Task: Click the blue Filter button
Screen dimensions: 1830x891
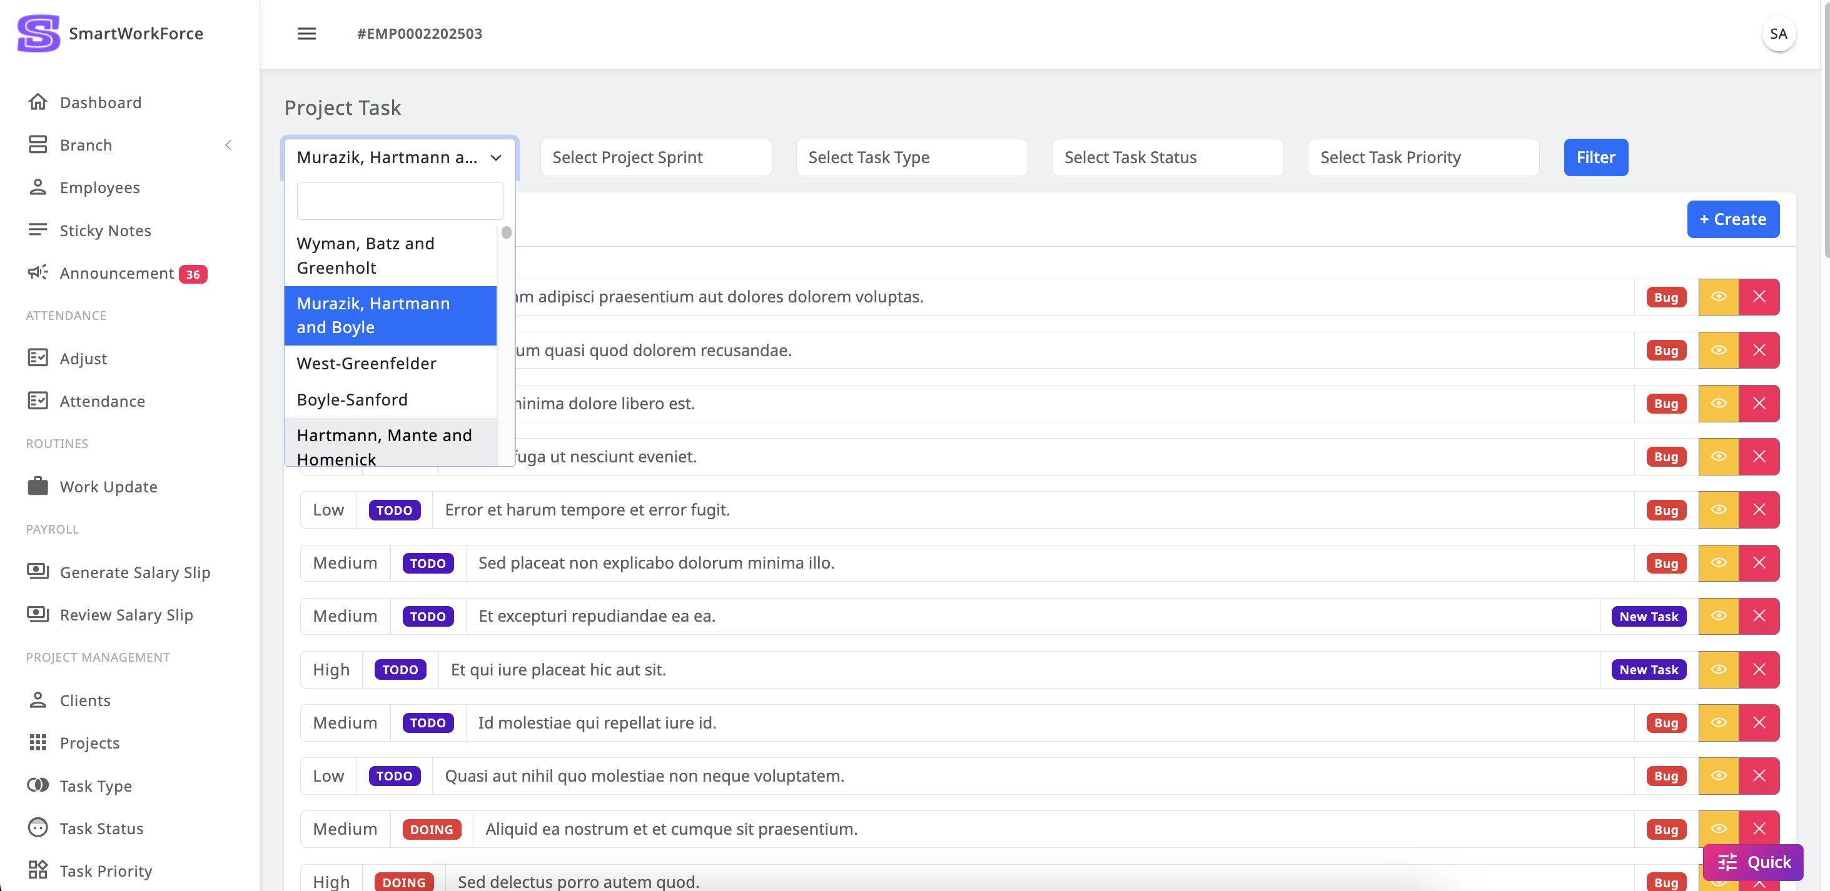Action: [x=1595, y=157]
